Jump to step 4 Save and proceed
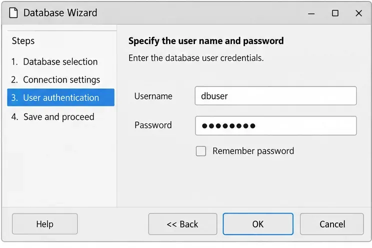Screen dimensions: 372x248 (x=52, y=117)
